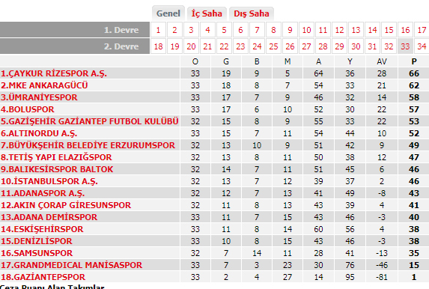Go to week 34 standings
Screen dimensions: 429x289
[422, 46]
